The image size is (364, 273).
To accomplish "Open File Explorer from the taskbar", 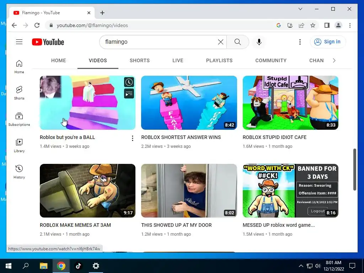I will point(43,266).
